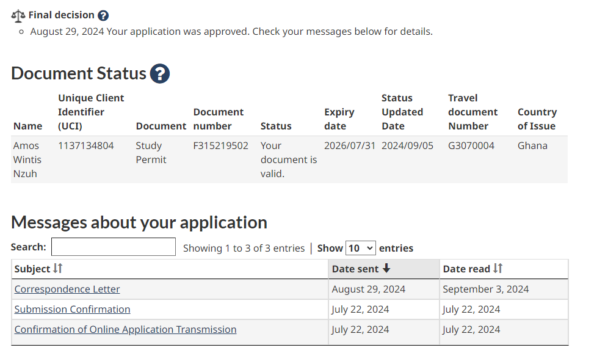The image size is (608, 353).
Task: Open the Show entries dropdown
Action: pyautogui.click(x=360, y=248)
